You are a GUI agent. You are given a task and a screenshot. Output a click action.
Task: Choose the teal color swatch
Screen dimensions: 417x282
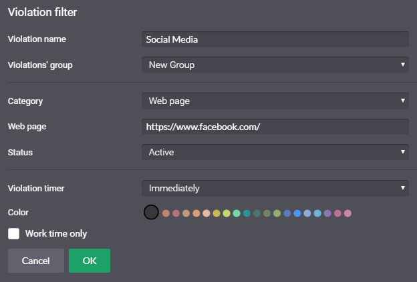247,213
